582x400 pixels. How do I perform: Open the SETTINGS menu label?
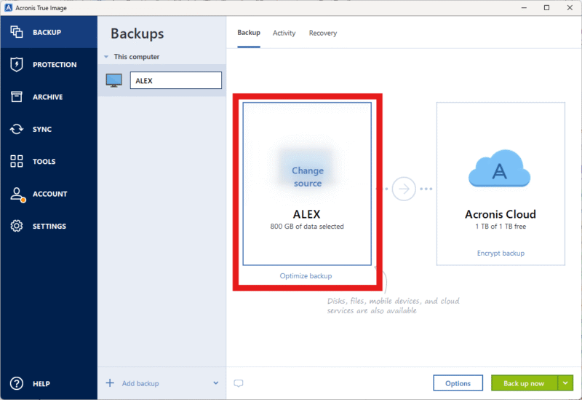pos(49,227)
